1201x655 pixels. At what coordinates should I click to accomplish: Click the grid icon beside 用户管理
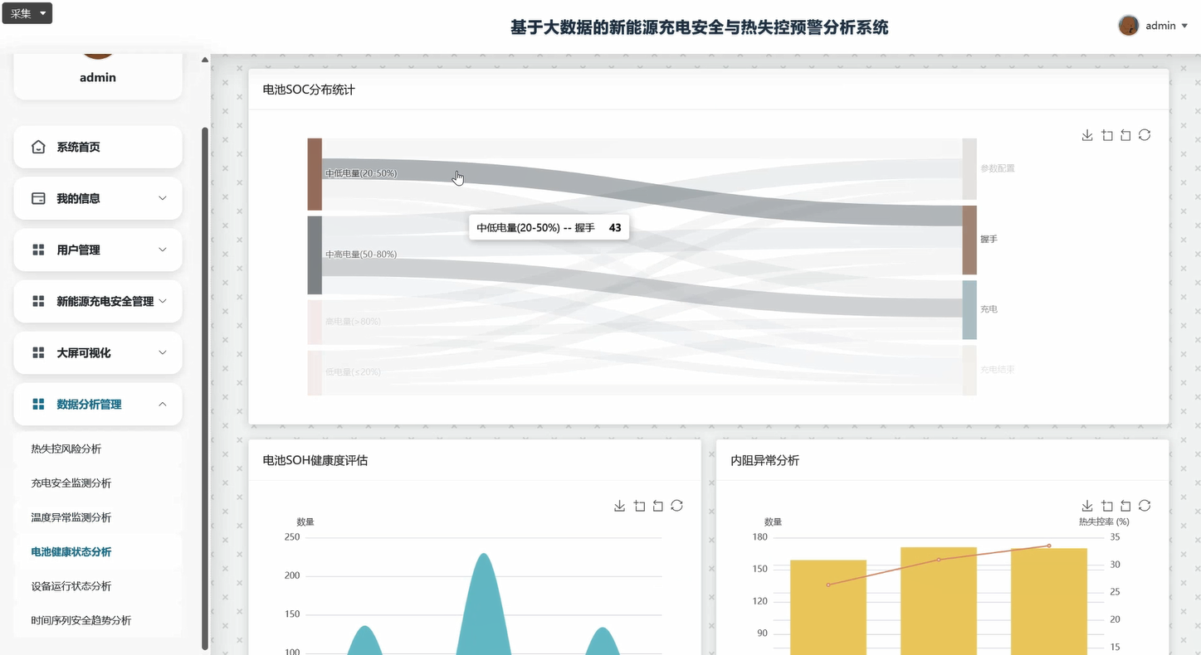[x=38, y=250]
